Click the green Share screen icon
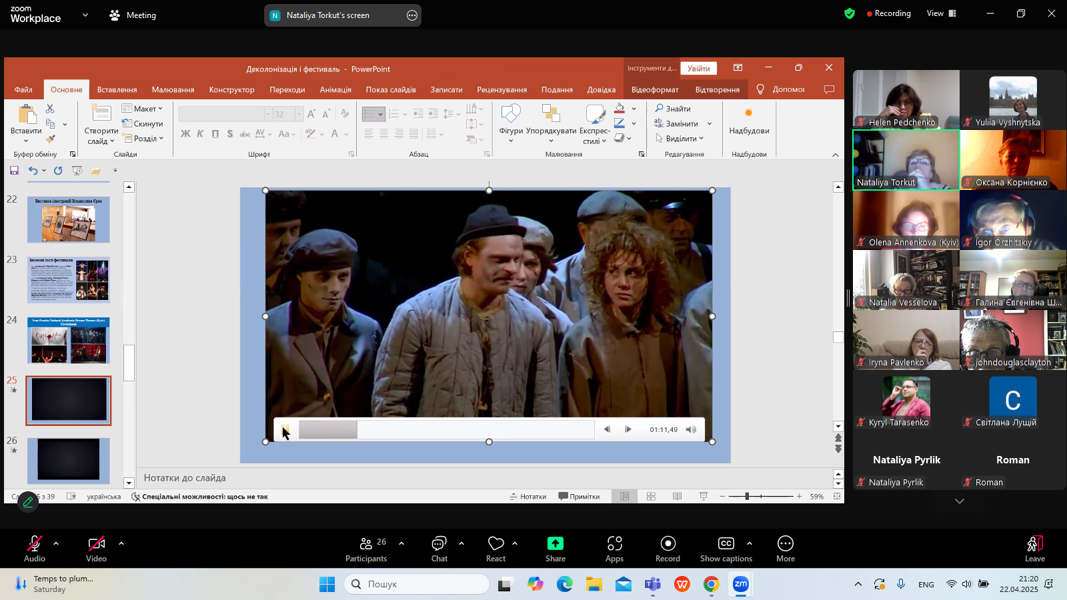This screenshot has height=600, width=1067. click(555, 544)
